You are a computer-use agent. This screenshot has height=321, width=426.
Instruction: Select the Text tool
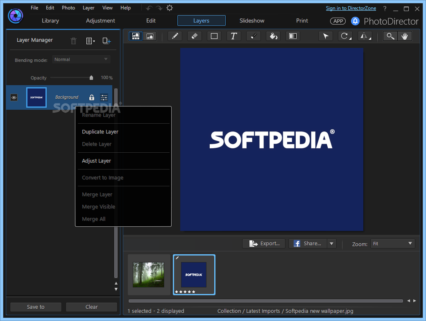(x=233, y=36)
